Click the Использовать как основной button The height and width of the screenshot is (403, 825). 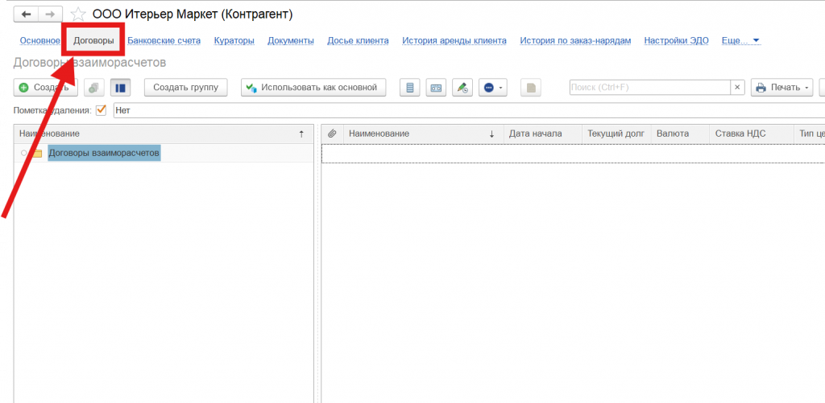pyautogui.click(x=313, y=88)
